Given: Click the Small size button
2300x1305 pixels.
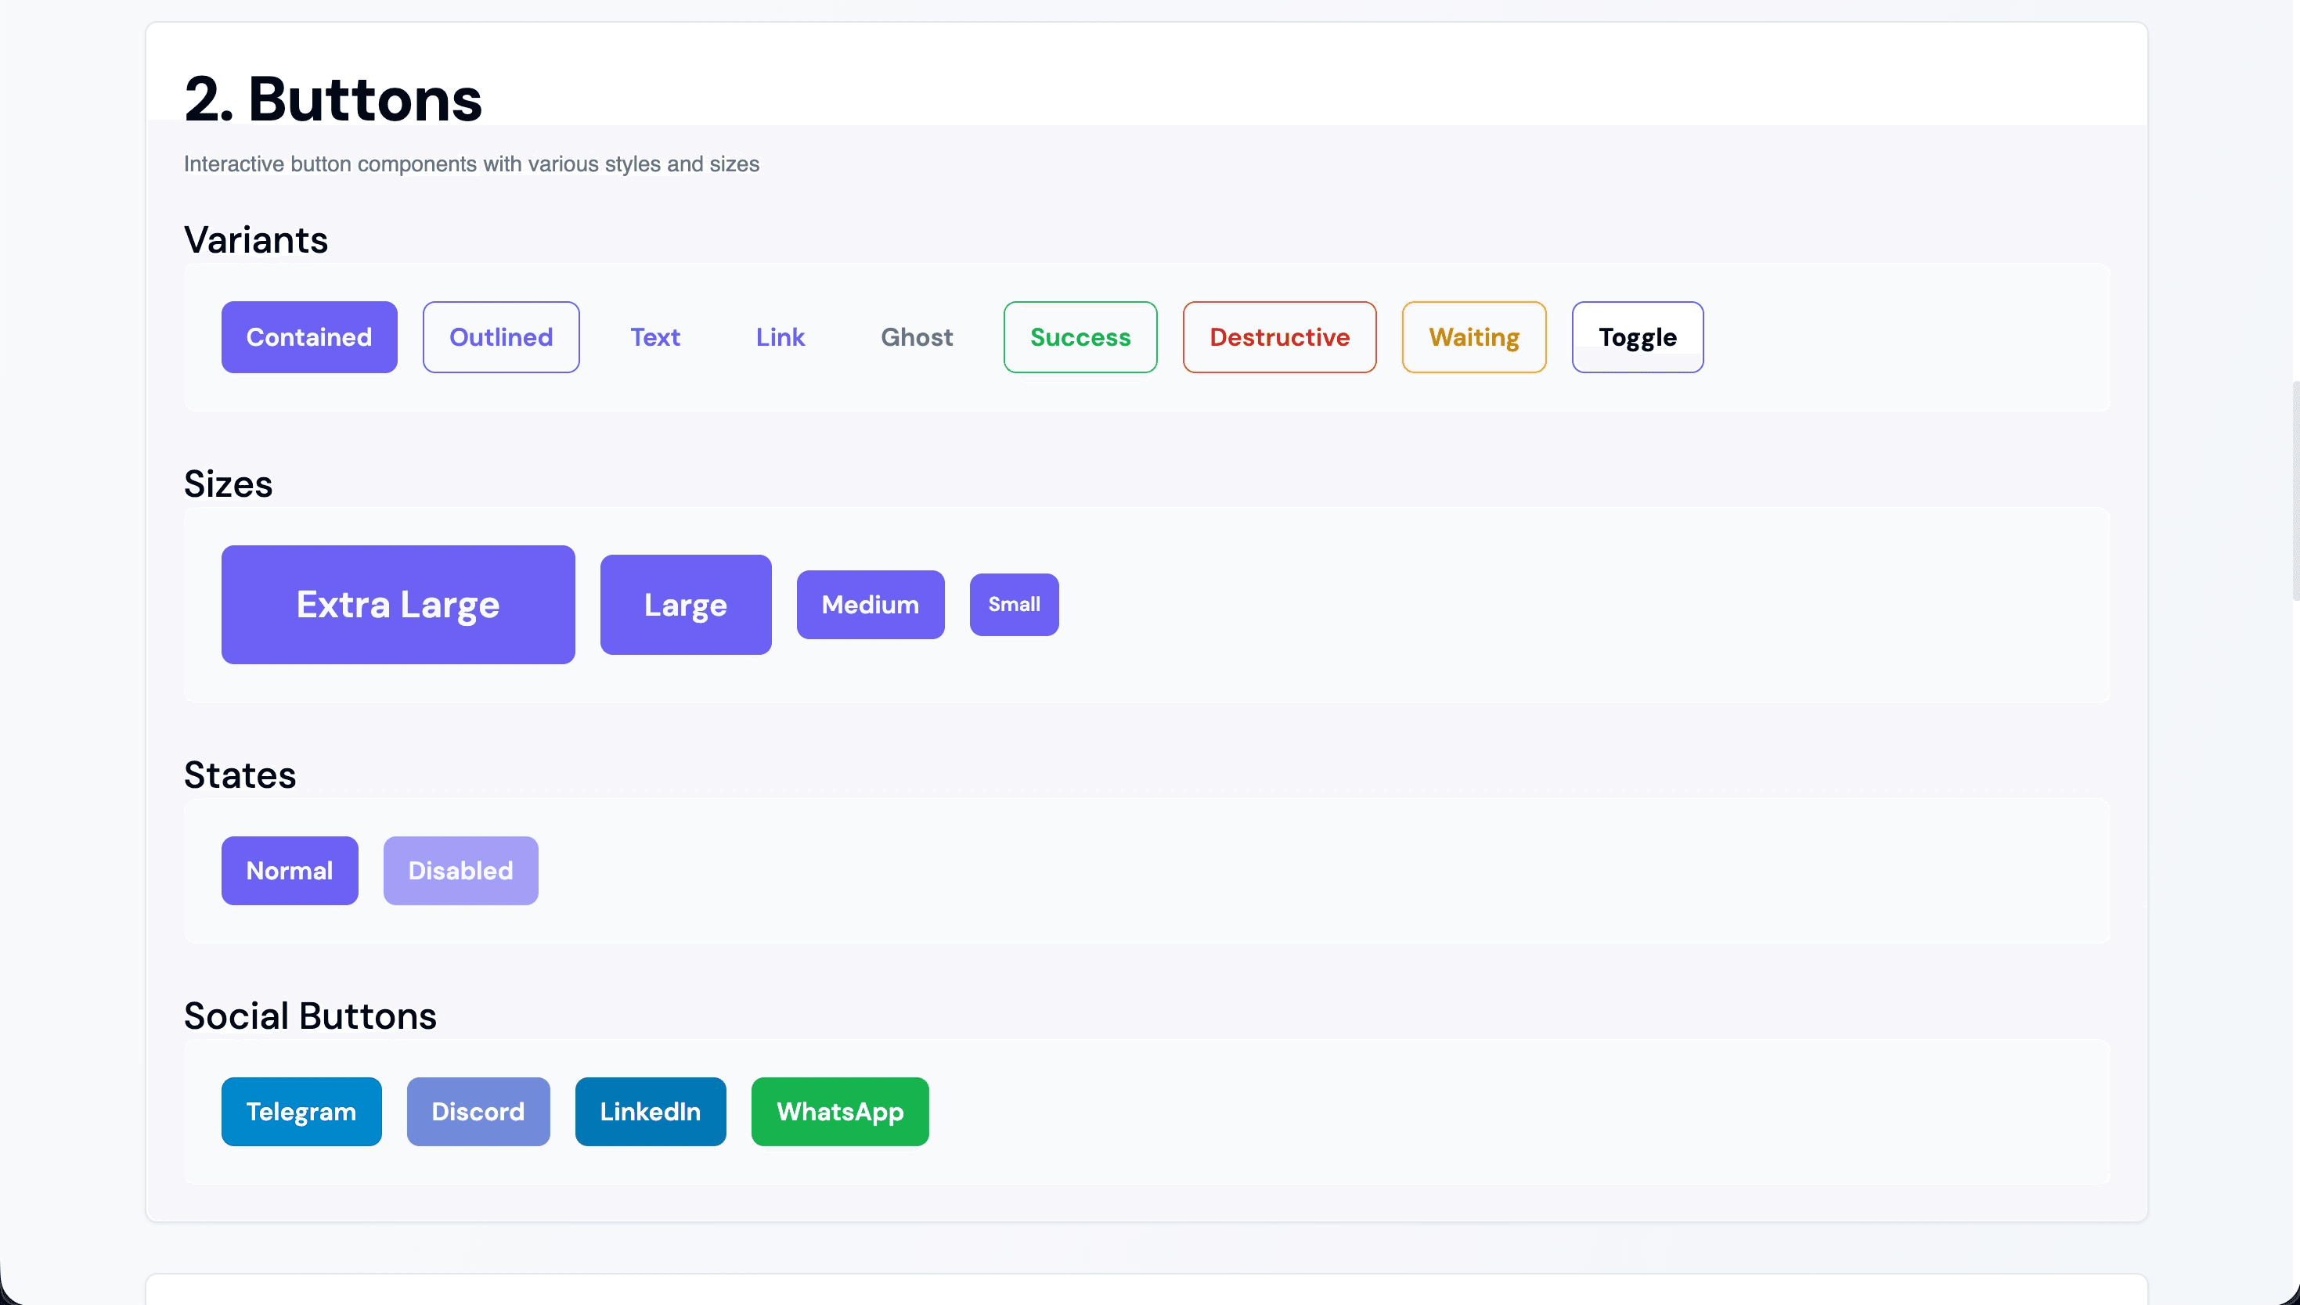Looking at the screenshot, I should point(1013,604).
